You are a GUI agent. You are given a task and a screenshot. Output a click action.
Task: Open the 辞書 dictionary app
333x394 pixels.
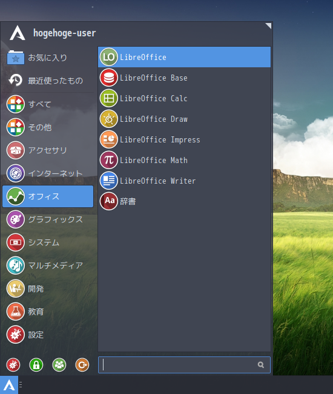click(x=184, y=201)
